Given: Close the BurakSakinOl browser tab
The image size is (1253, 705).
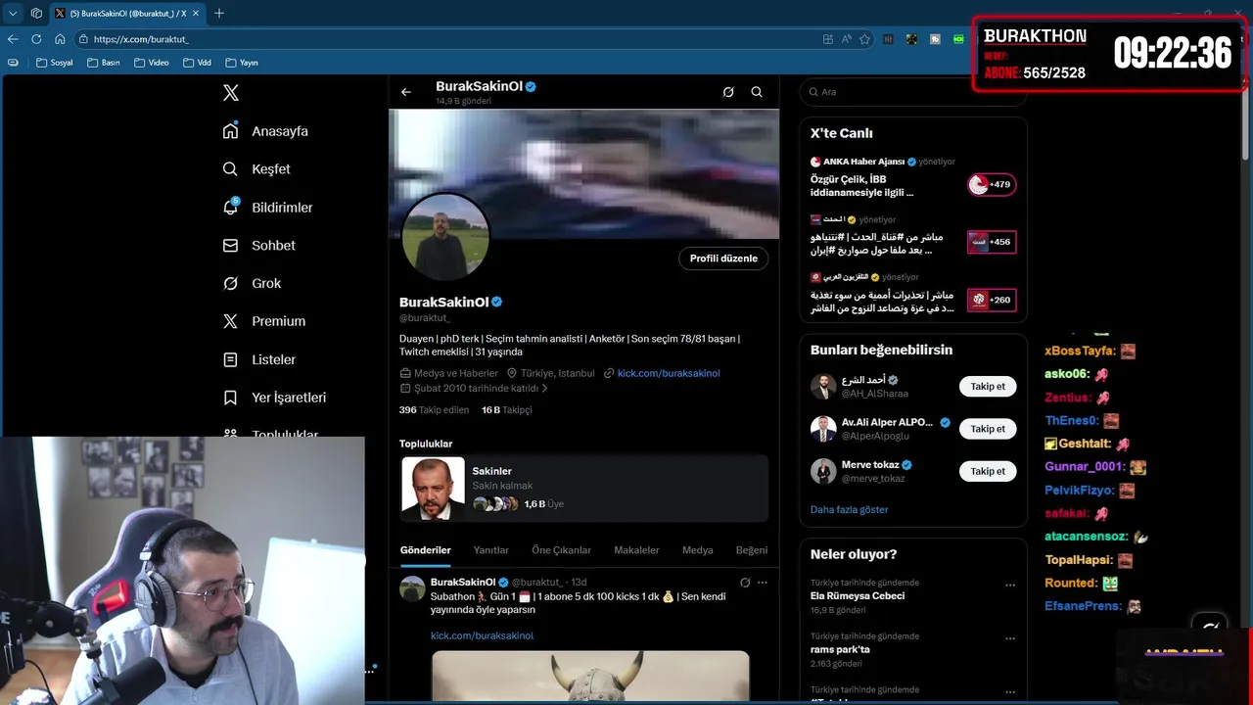Looking at the screenshot, I should (x=194, y=14).
